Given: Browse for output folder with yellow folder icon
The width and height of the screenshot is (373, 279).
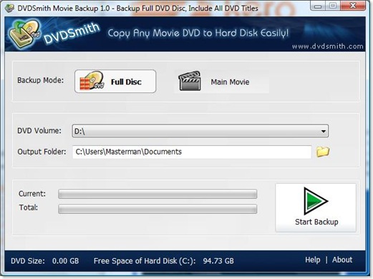Looking at the screenshot, I should (323, 152).
